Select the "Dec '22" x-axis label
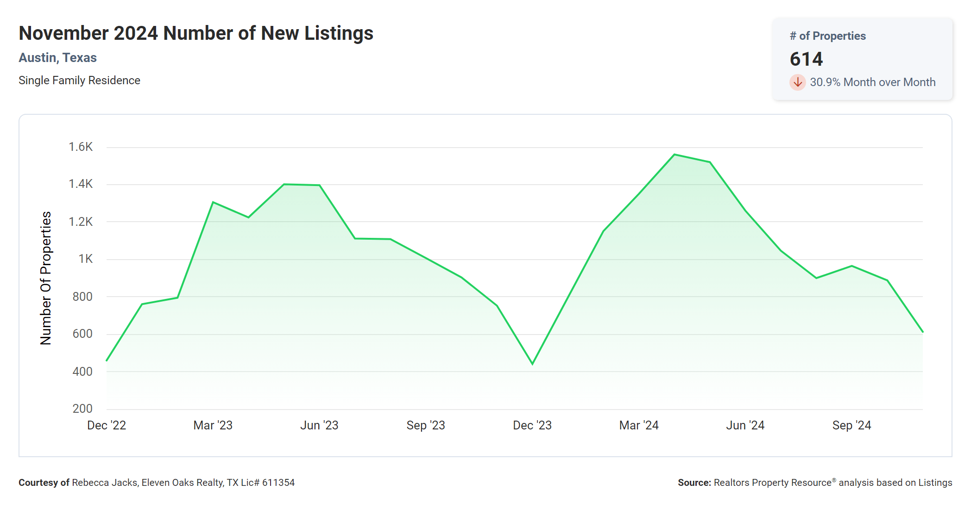This screenshot has width=971, height=509. 107,425
